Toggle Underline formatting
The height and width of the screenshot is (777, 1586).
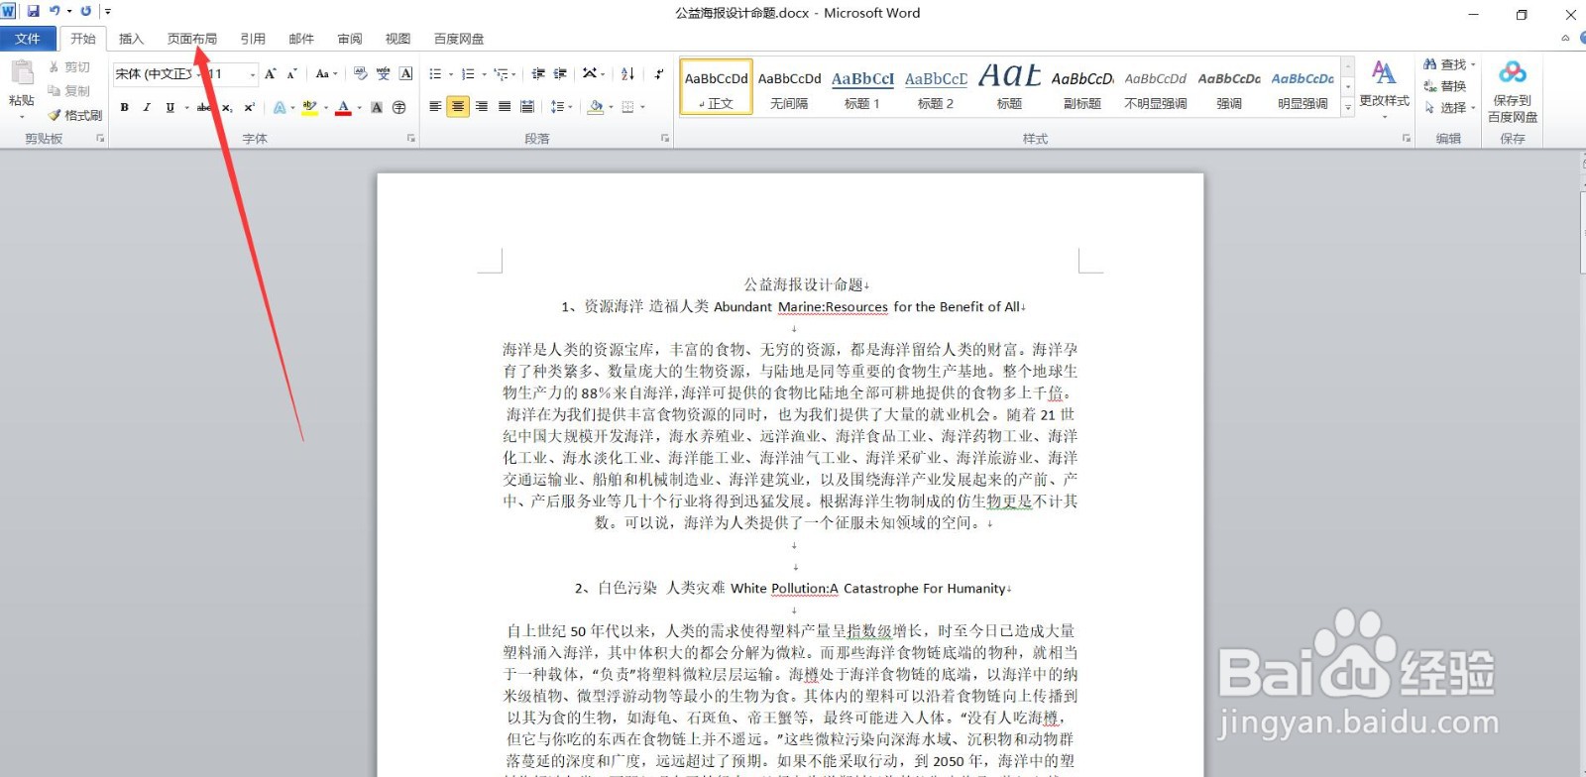tap(170, 107)
